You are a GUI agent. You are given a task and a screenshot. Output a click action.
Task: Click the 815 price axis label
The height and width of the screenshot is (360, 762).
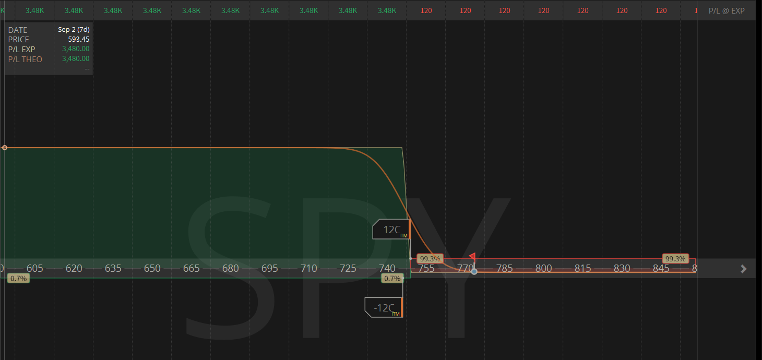coord(583,268)
